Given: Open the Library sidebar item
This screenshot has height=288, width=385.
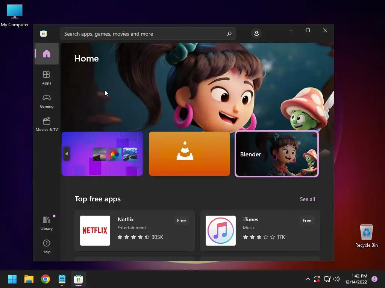Looking at the screenshot, I should coord(46,223).
